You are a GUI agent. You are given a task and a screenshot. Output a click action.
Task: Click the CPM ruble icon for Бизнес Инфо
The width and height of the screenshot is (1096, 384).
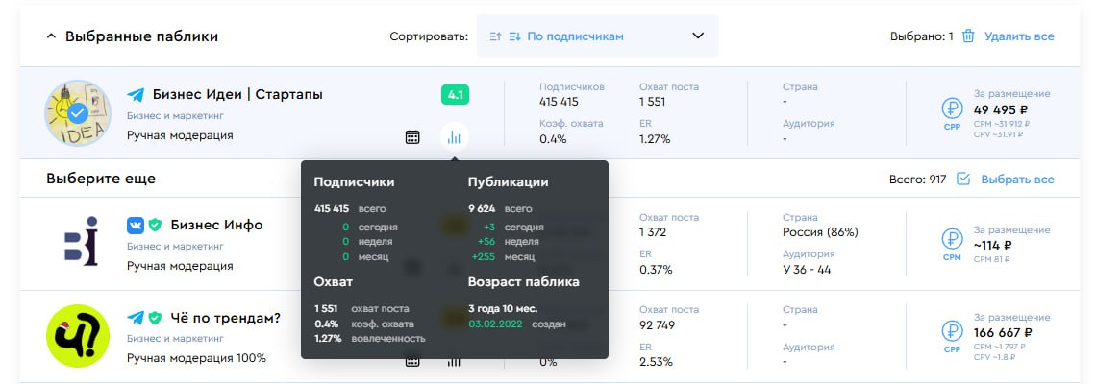[952, 240]
